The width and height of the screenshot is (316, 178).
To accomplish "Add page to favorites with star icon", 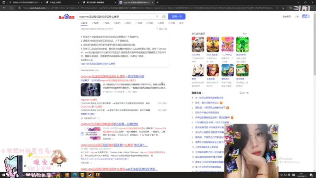I will click(x=290, y=8).
